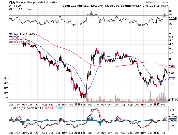Click the PLG (Daily) candlestick legend icon

tap(11, 34)
